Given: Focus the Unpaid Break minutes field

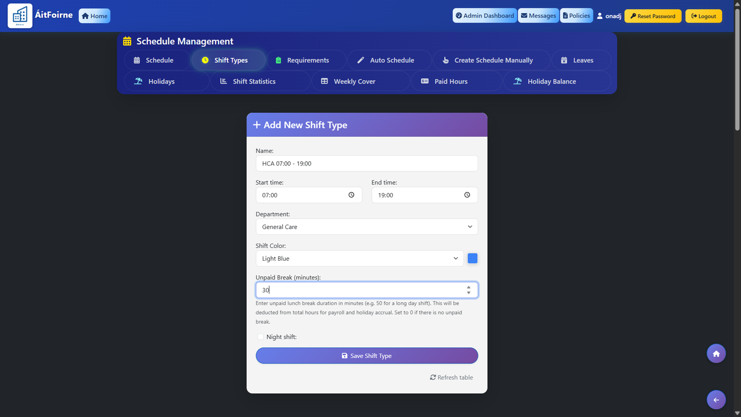Looking at the screenshot, I should 367,290.
